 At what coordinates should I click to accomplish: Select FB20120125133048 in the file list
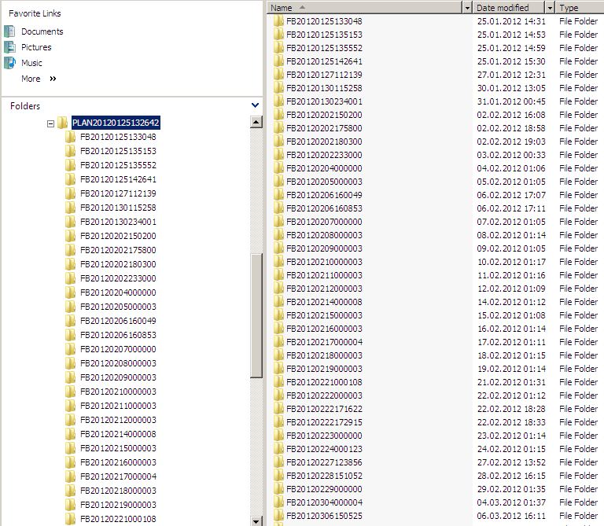tap(324, 21)
